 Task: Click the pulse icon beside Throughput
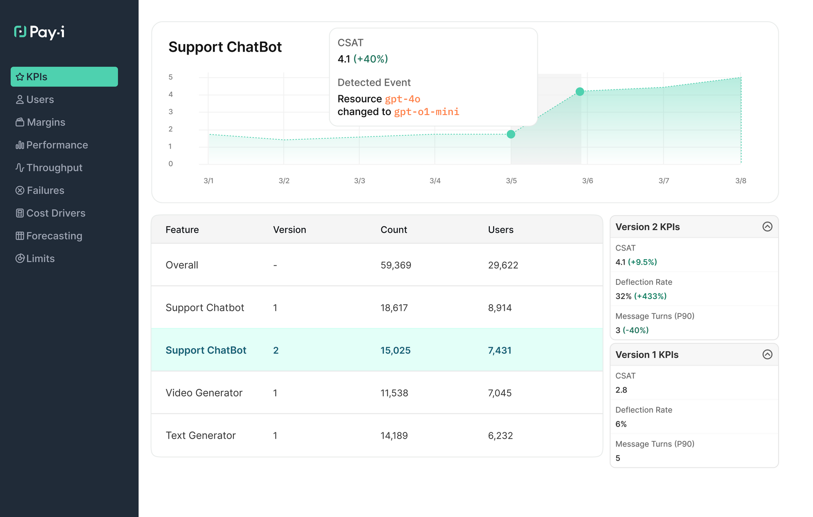click(x=20, y=168)
